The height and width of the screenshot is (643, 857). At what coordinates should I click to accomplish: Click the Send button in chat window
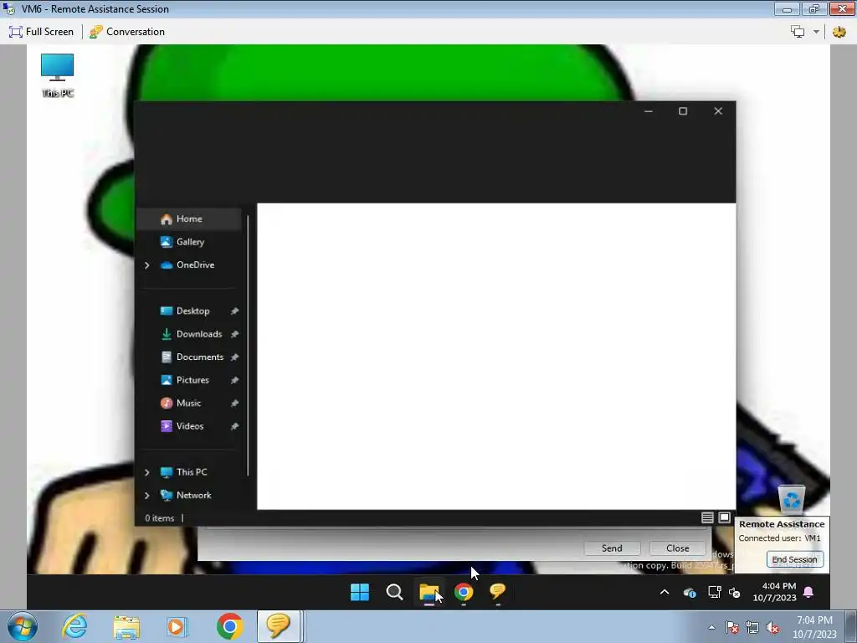pos(612,548)
